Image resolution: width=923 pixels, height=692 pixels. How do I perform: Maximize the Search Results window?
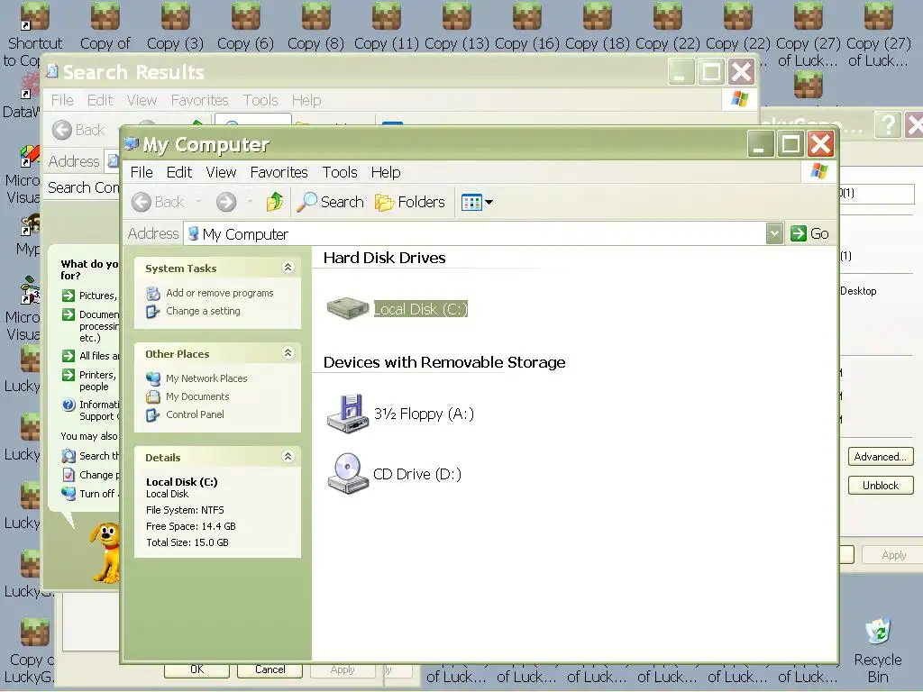coord(711,72)
